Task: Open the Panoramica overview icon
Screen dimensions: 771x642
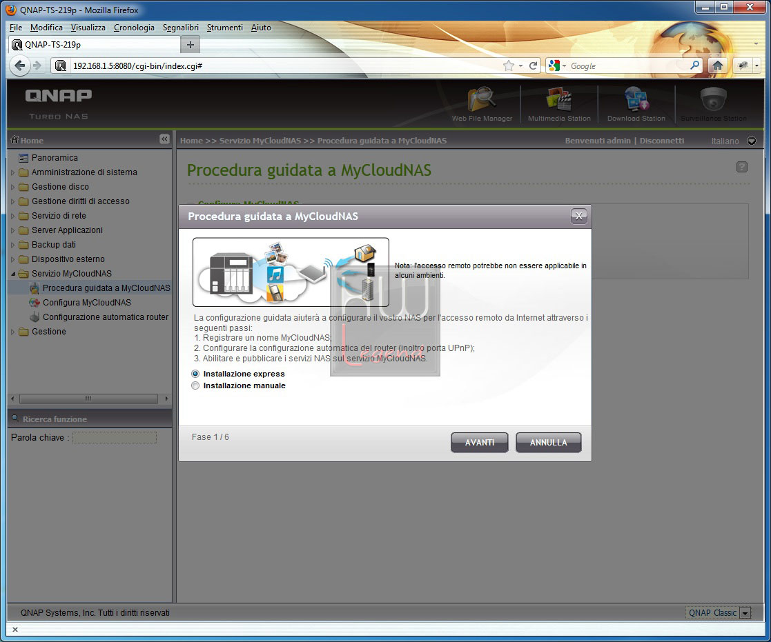Action: pyautogui.click(x=23, y=158)
